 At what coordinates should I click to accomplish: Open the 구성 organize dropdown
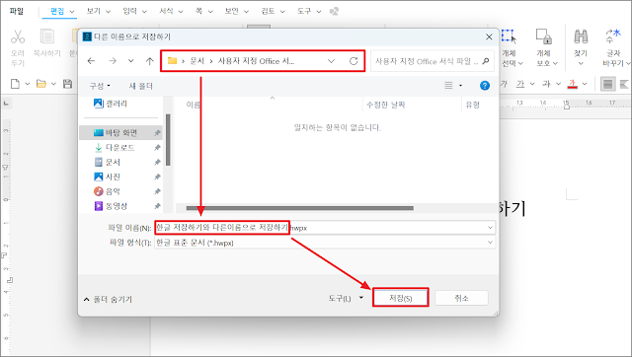click(100, 86)
